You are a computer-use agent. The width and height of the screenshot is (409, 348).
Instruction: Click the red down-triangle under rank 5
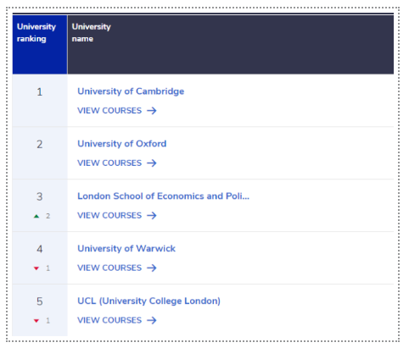[x=36, y=321]
